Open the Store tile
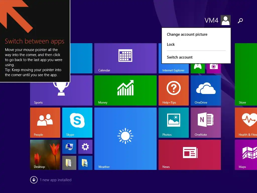This screenshot has width=257, height=193. (x=246, y=74)
